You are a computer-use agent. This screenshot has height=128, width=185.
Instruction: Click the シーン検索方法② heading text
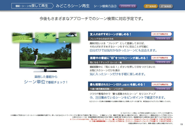(x=105, y=6)
